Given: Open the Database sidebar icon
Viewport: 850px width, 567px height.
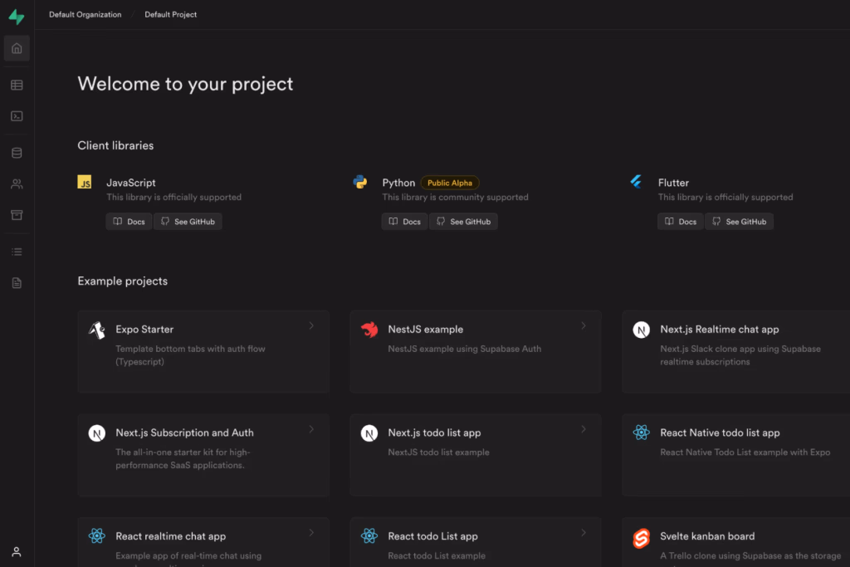Looking at the screenshot, I should (x=17, y=153).
